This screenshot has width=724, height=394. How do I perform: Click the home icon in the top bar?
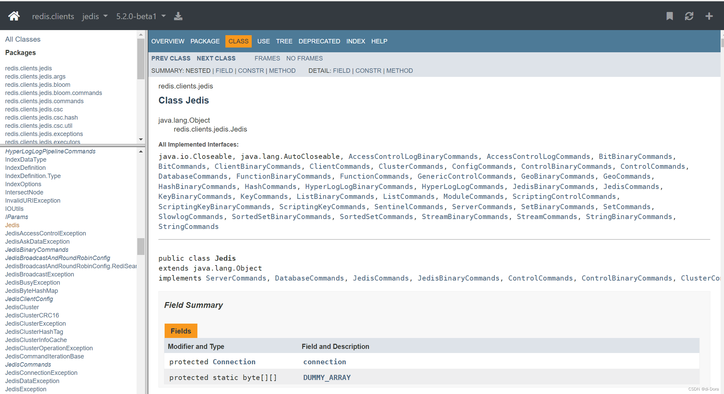click(14, 16)
